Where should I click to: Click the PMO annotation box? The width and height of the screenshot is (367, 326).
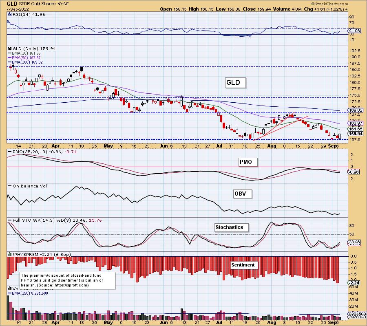tap(248, 162)
